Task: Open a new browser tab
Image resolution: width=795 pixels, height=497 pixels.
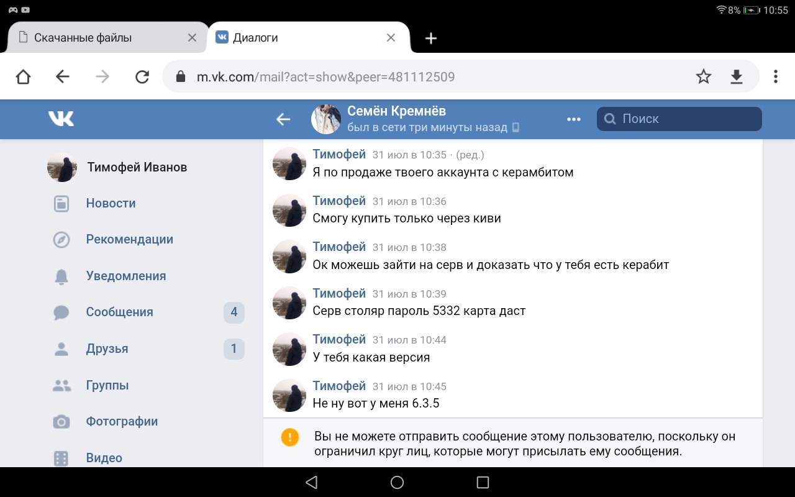Action: [x=431, y=39]
